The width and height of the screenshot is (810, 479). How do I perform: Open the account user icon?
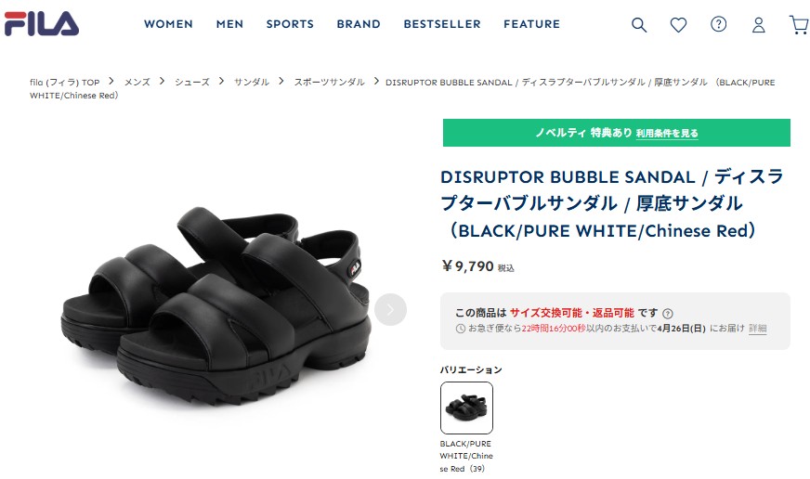(x=758, y=25)
